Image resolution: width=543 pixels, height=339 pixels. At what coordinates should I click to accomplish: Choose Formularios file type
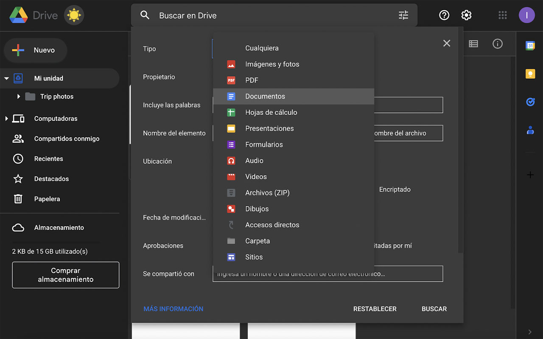pos(294,145)
